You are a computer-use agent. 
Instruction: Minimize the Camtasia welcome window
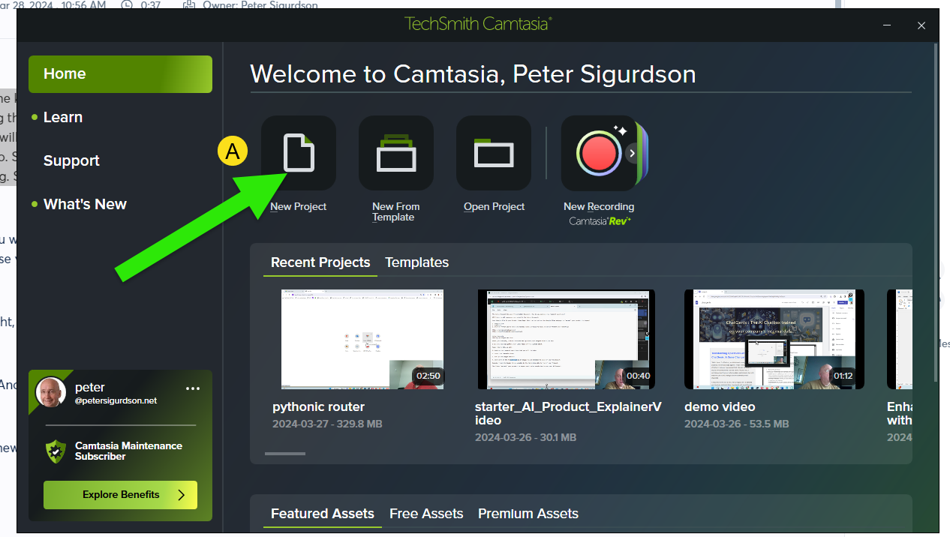pyautogui.click(x=888, y=25)
